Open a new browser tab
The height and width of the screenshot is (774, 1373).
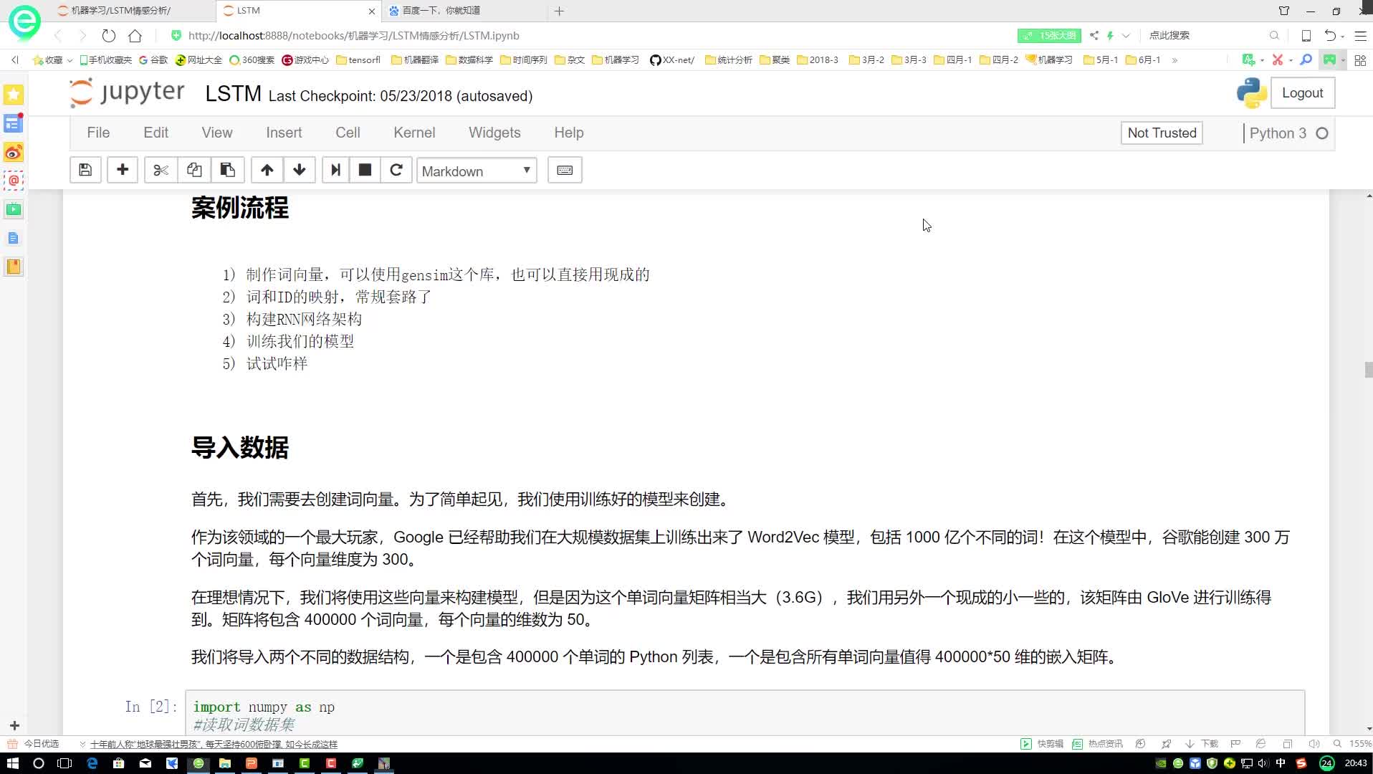tap(559, 11)
